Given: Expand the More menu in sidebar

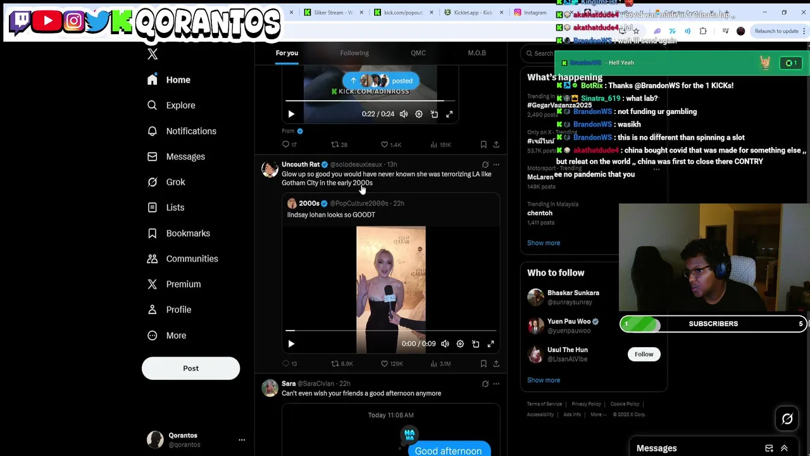Looking at the screenshot, I should [x=166, y=336].
